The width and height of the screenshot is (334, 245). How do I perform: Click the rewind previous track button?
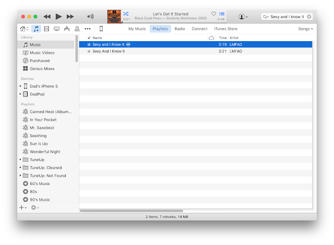tap(47, 17)
